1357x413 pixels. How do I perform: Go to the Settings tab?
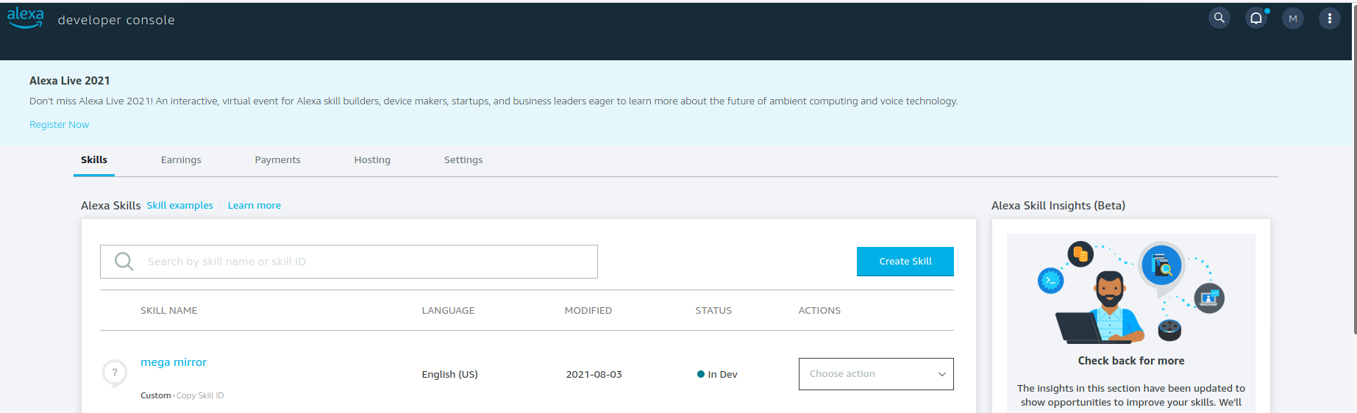463,159
